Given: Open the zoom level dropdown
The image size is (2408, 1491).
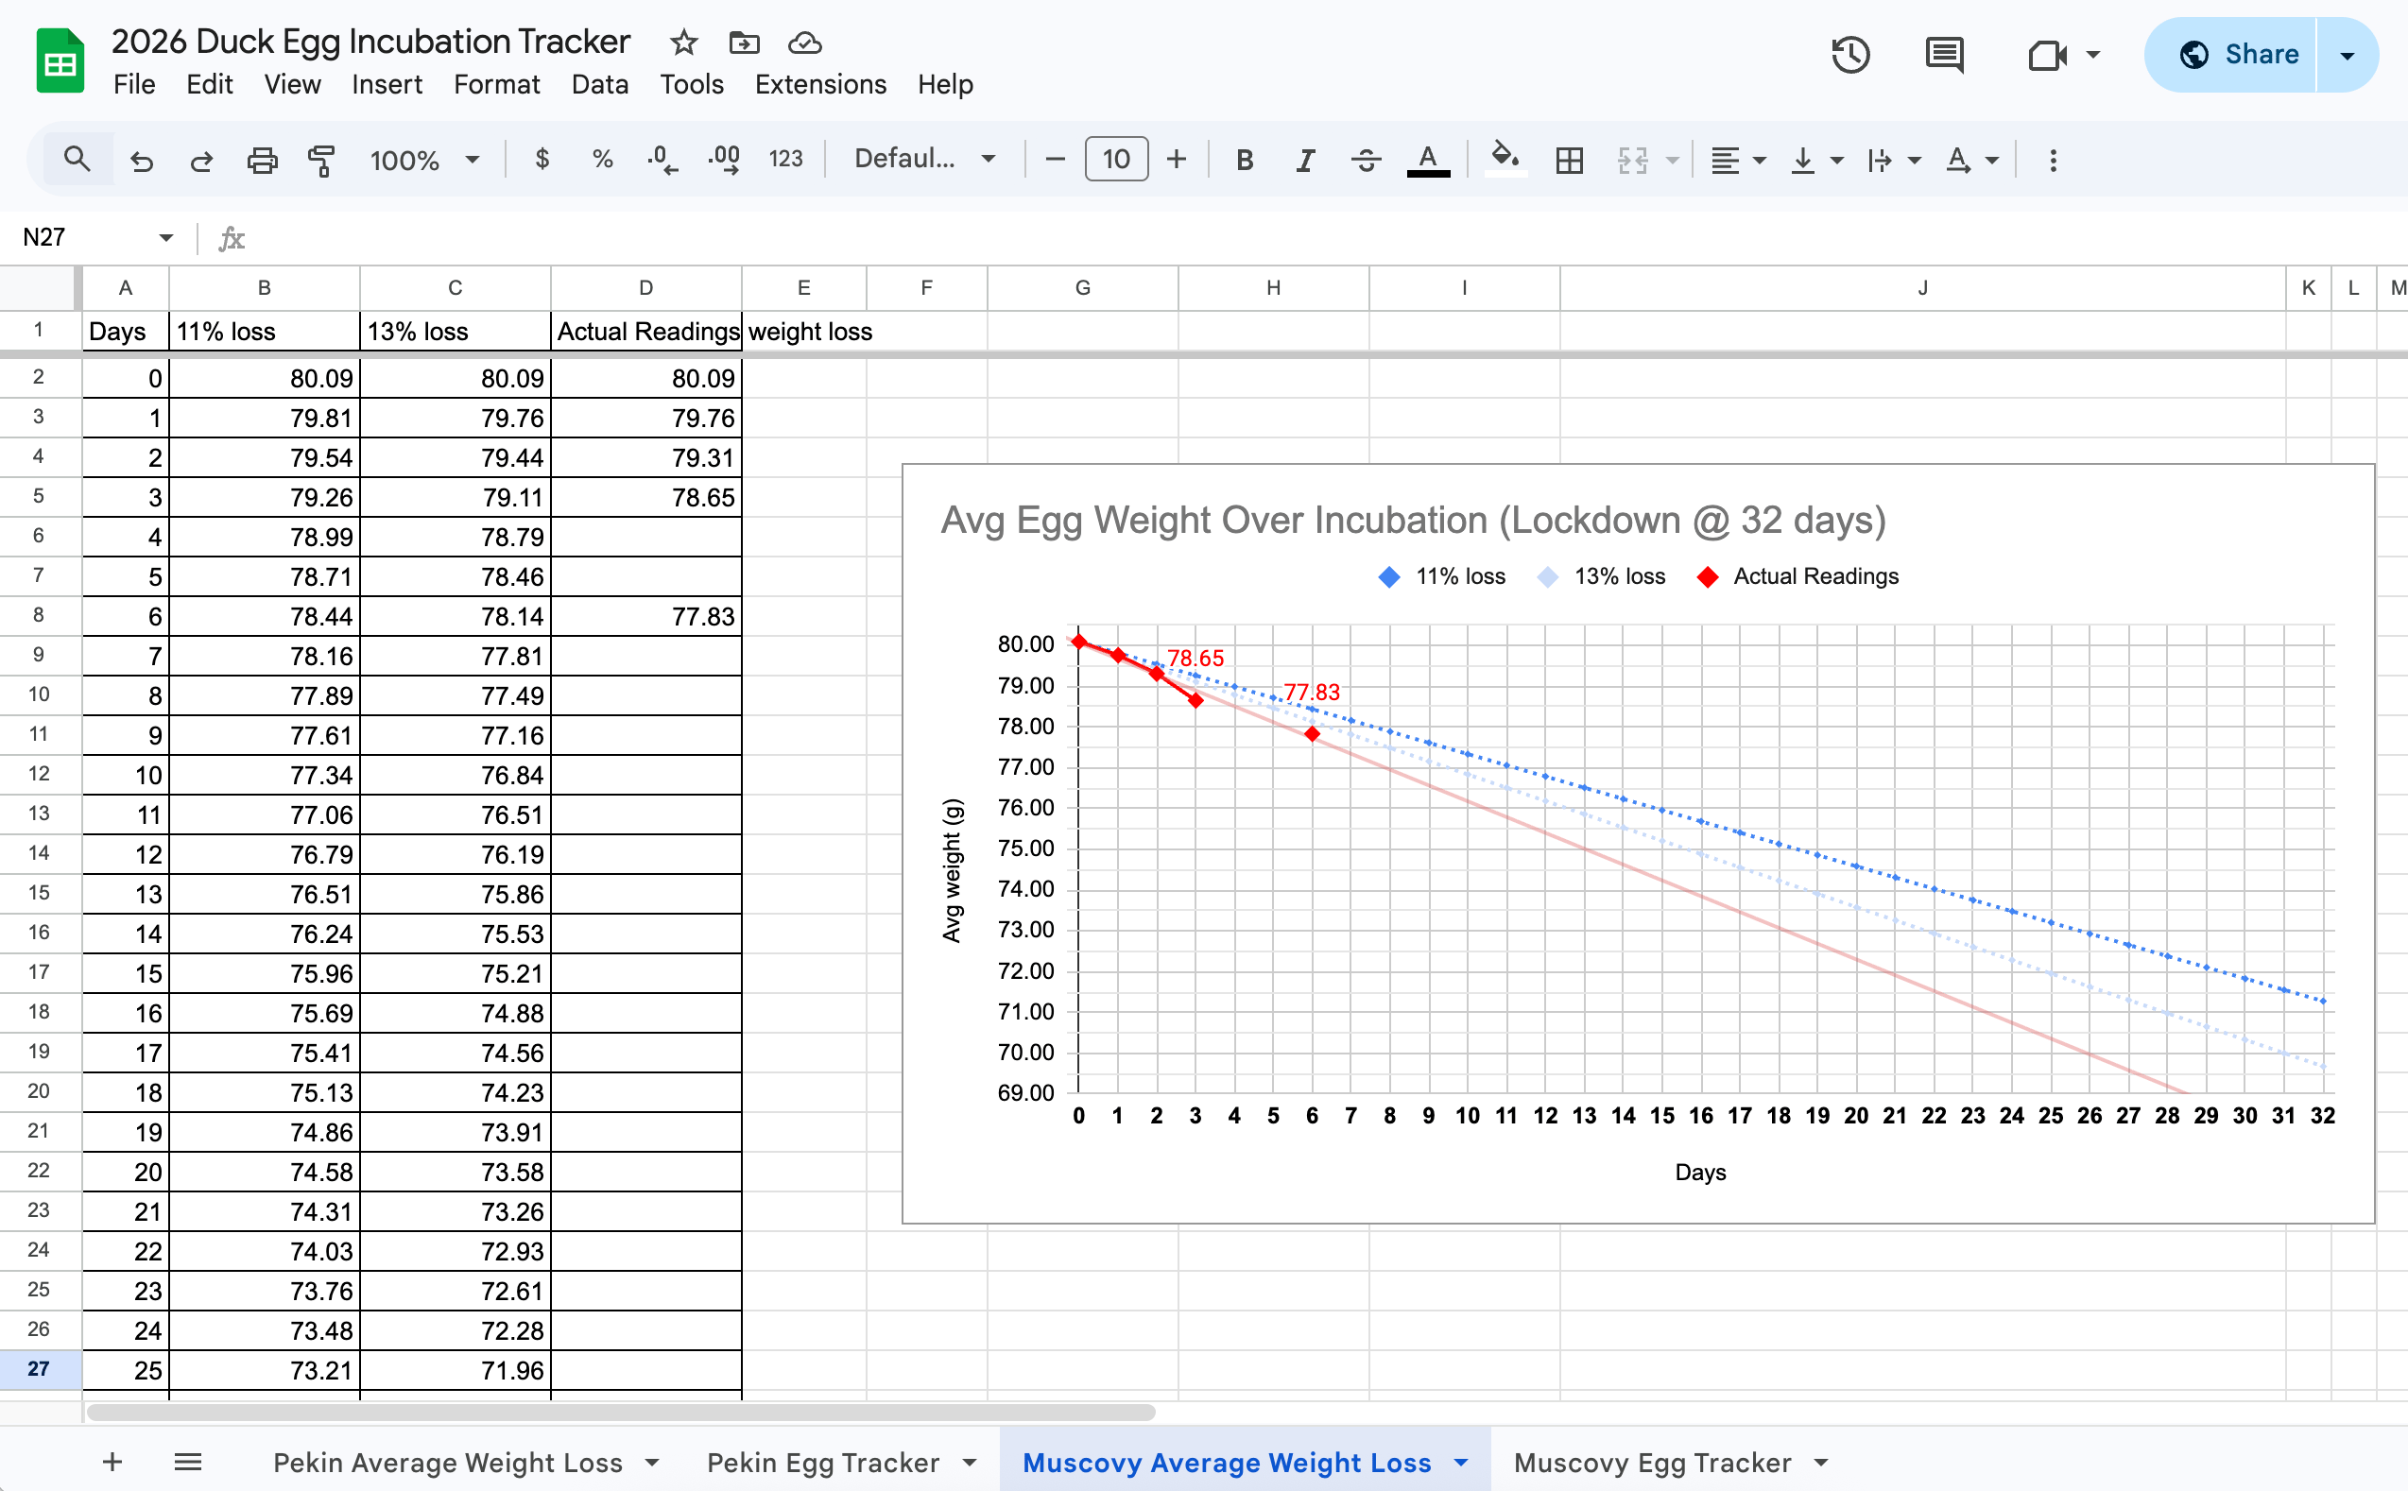Looking at the screenshot, I should coord(424,160).
